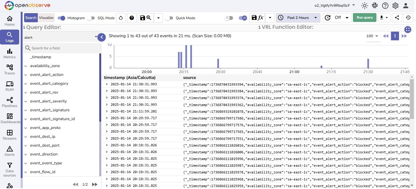Image resolution: width=416 pixels, height=189 pixels.
Task: Click the share search link icon
Action: point(397,17)
